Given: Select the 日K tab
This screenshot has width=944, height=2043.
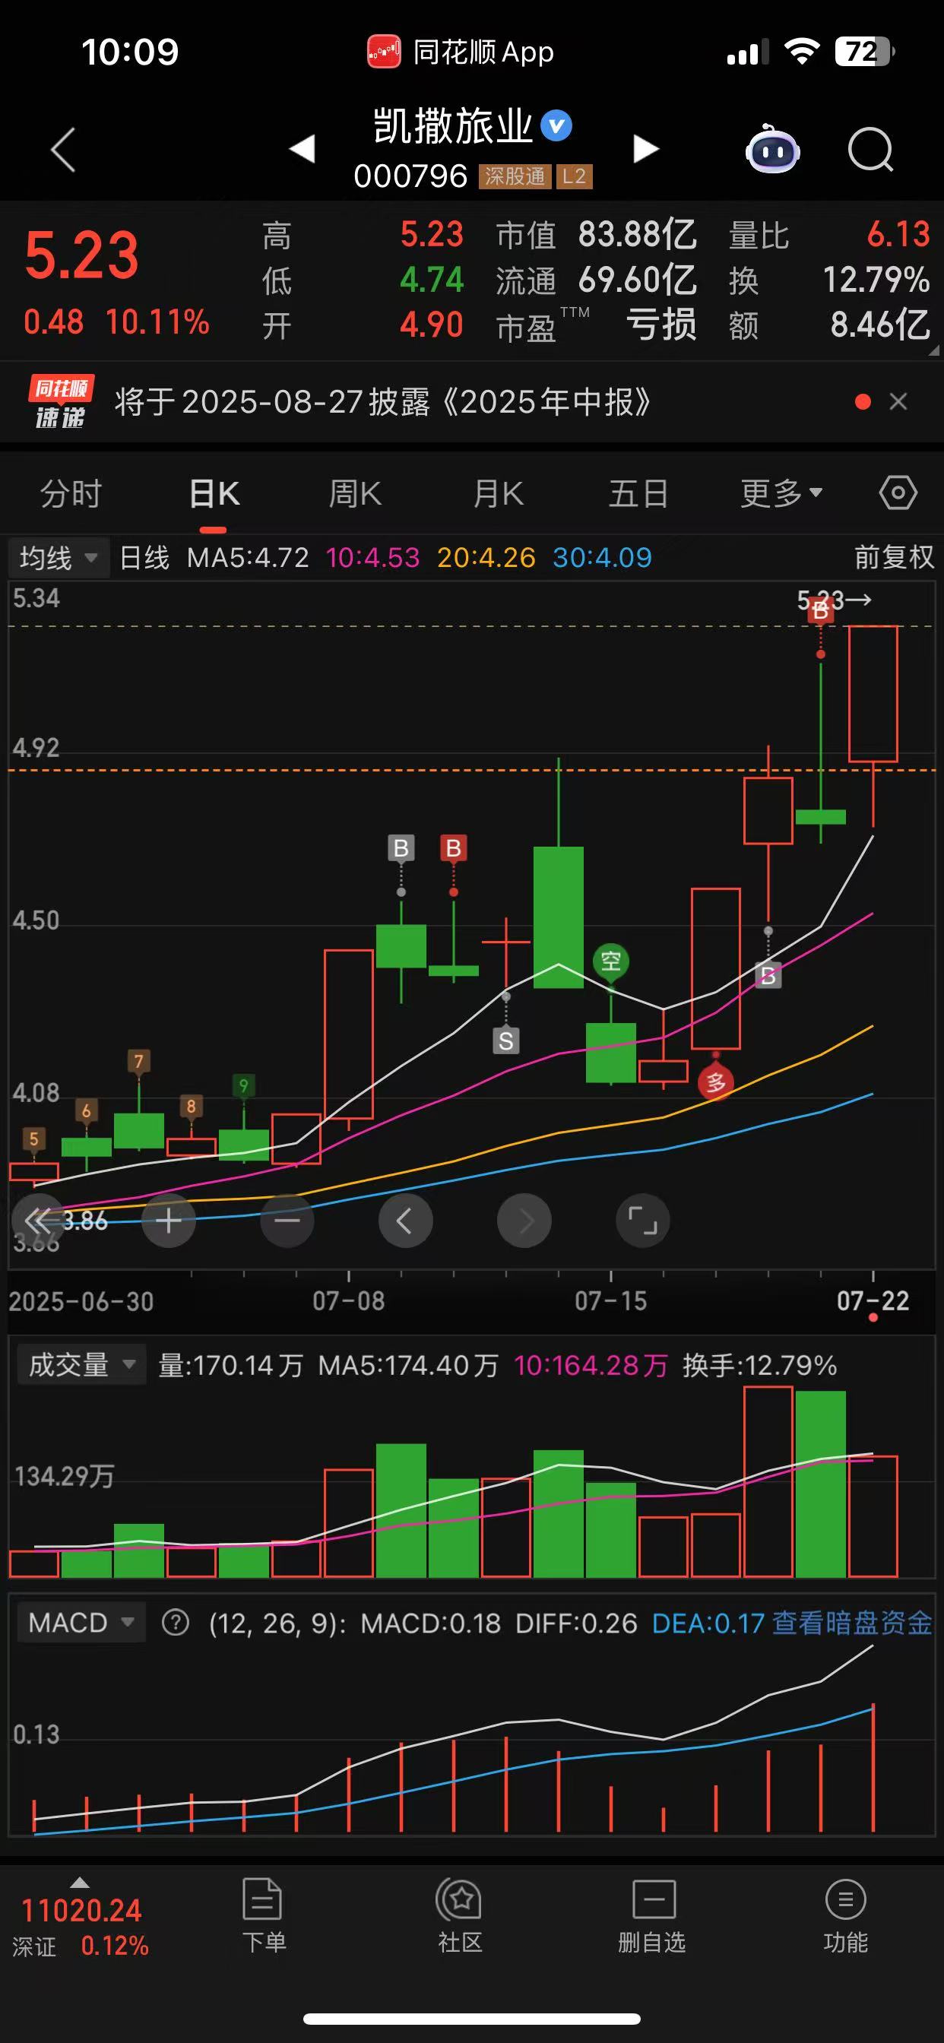Looking at the screenshot, I should [214, 493].
